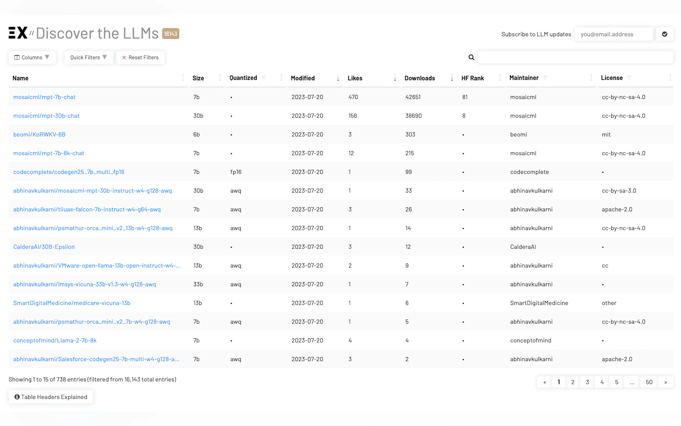Click the Likes column sort arrow

395,78
